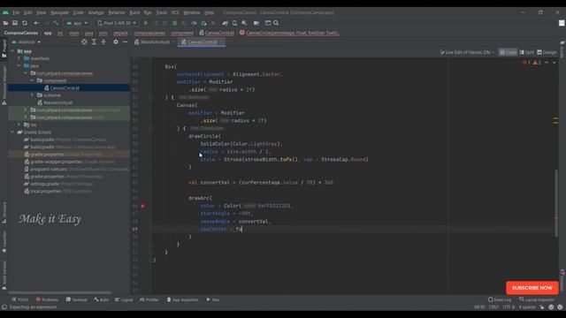Click the SUBSCRIBE NOW button
This screenshot has height=318, width=566.
[x=532, y=288]
